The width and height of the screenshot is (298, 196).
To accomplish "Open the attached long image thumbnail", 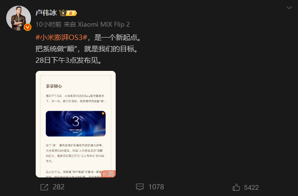I will pyautogui.click(x=76, y=124).
